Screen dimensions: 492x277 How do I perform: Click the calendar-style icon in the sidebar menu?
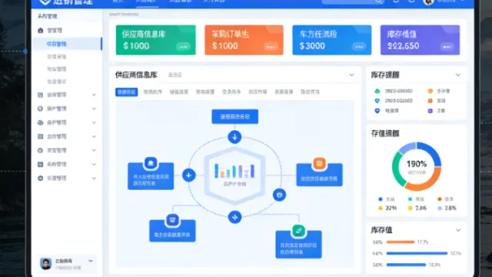(x=40, y=95)
